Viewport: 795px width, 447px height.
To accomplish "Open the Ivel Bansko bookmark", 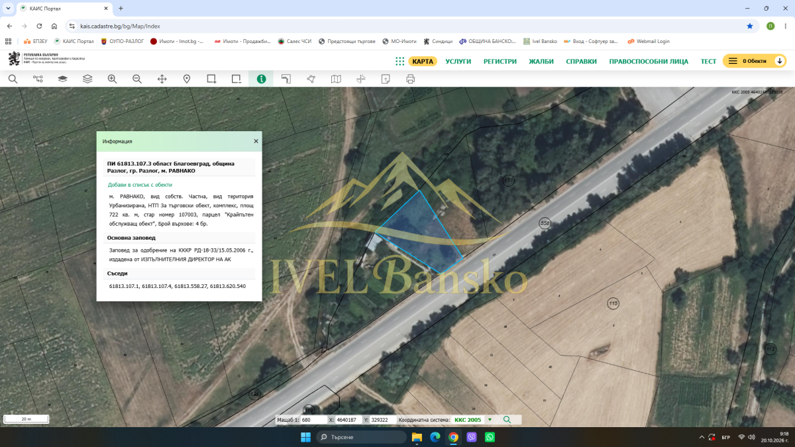I will click(540, 41).
